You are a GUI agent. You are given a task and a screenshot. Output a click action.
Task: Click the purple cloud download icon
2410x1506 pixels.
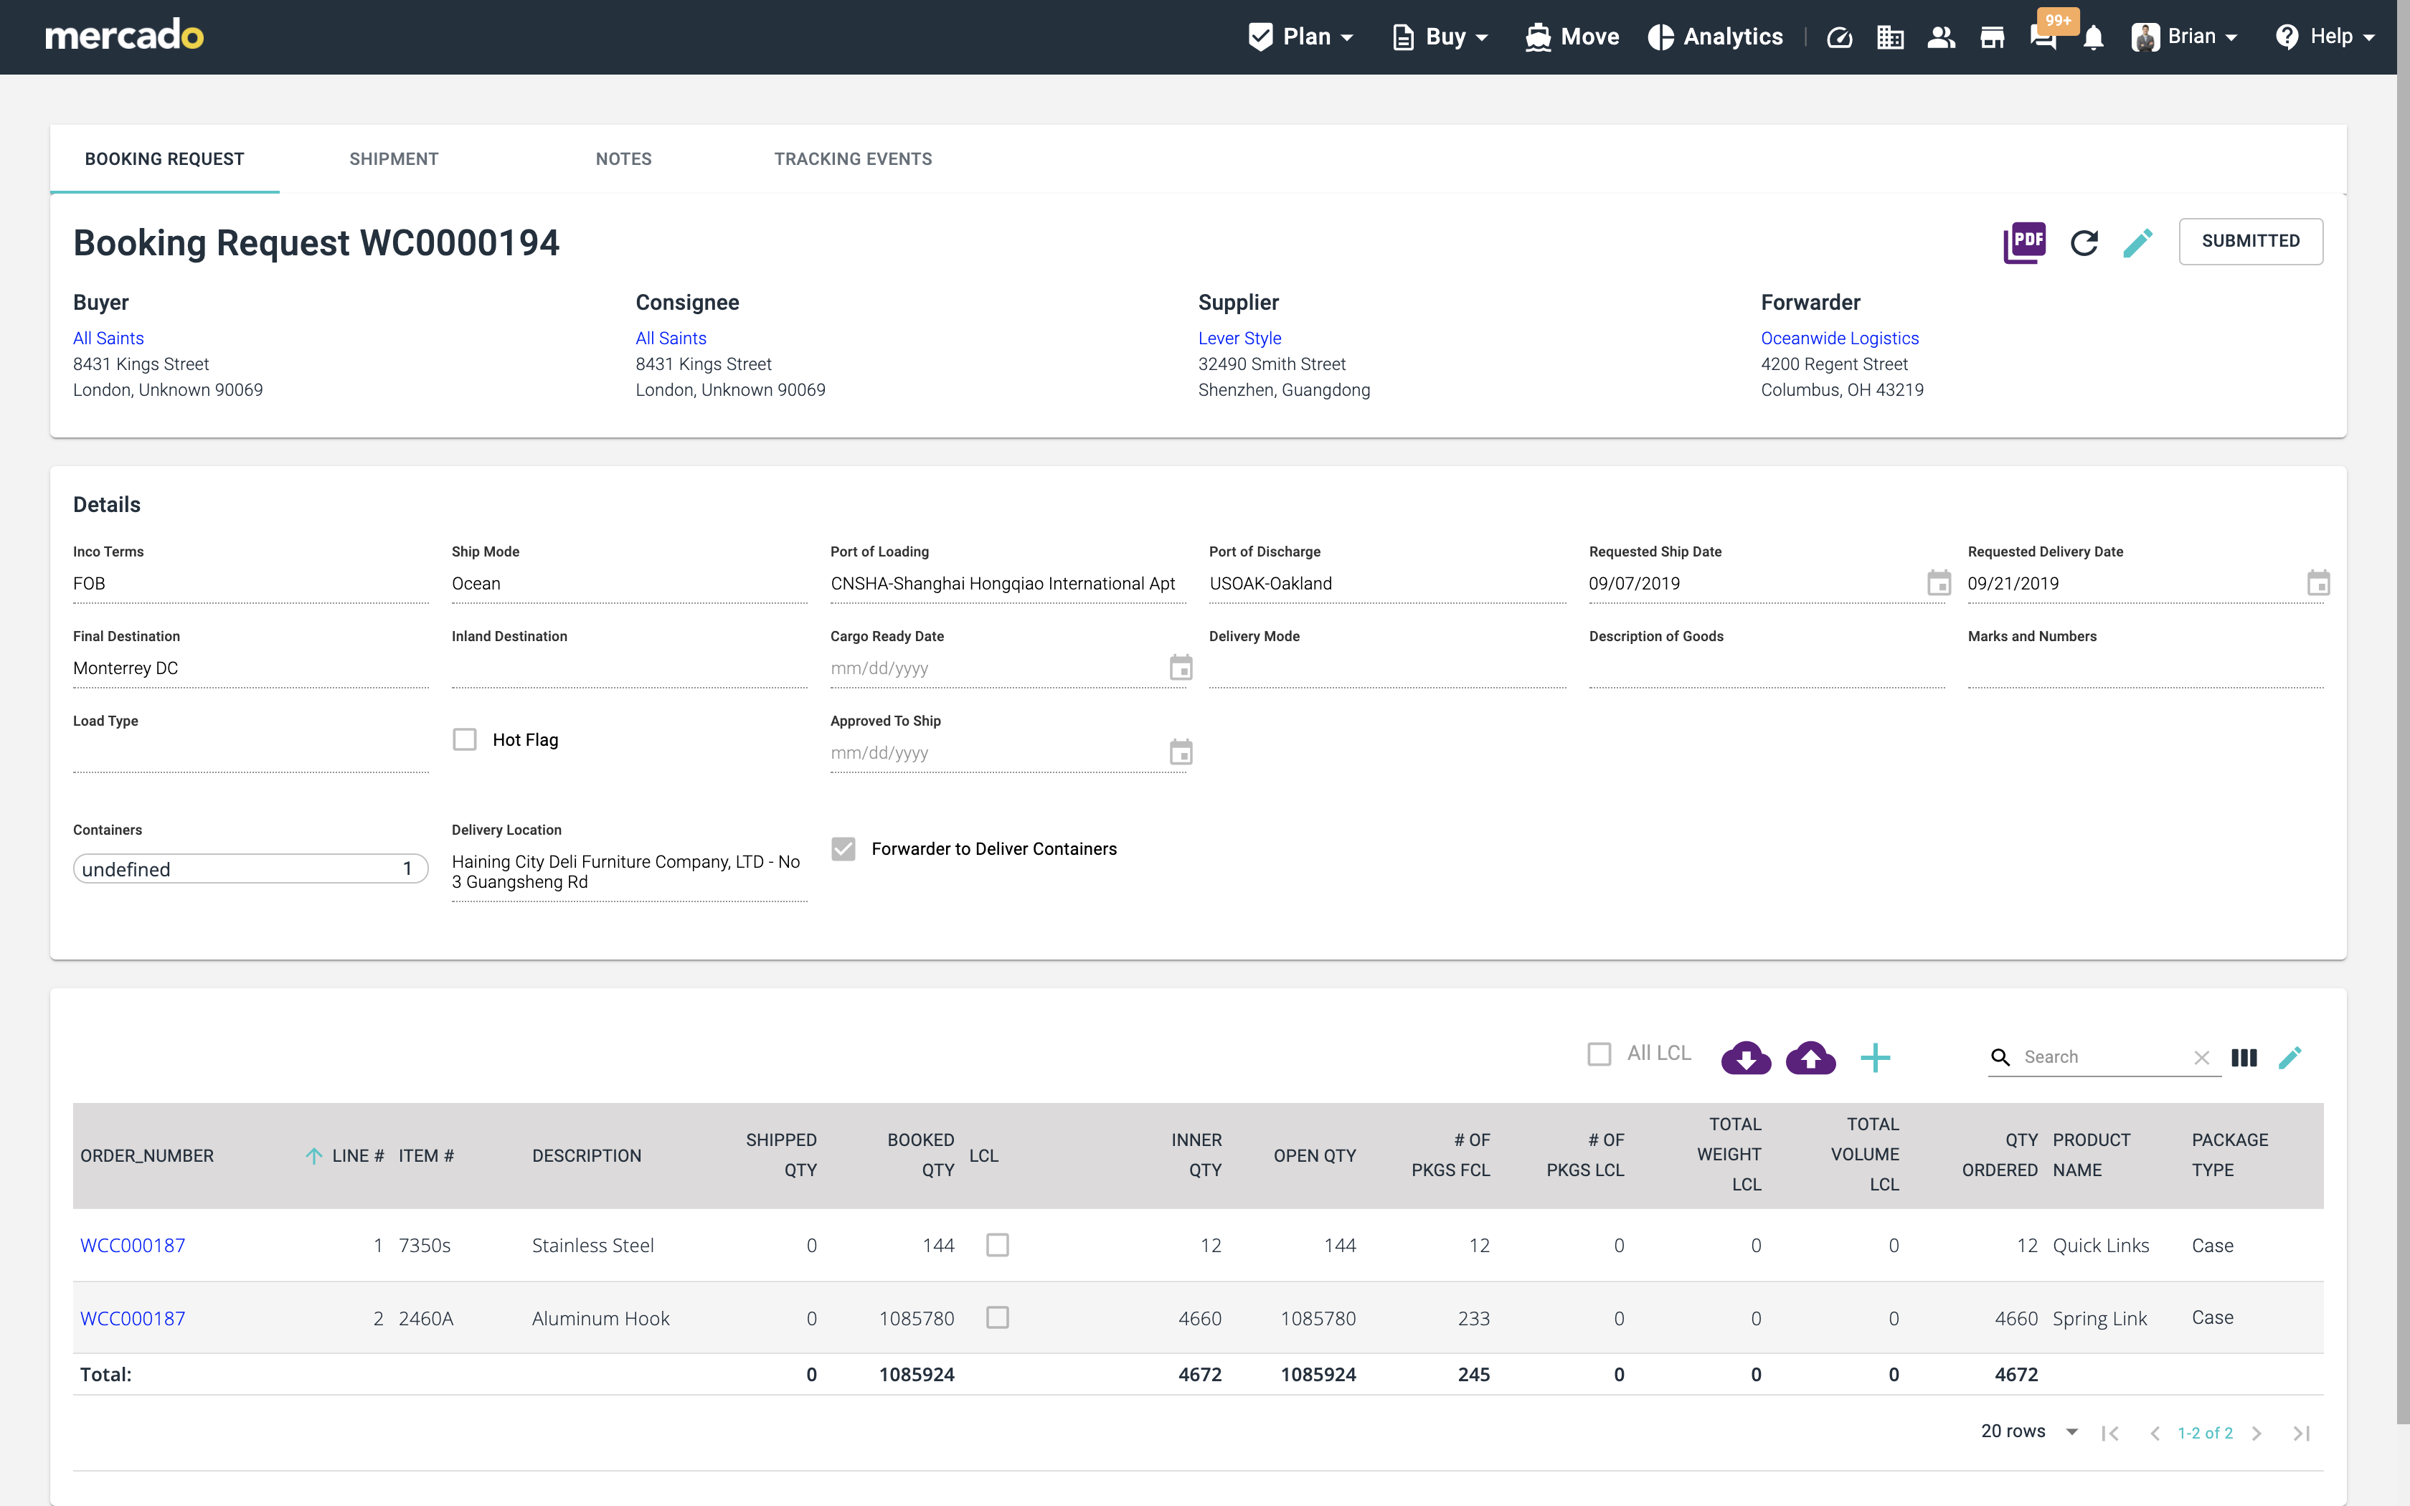click(1746, 1057)
